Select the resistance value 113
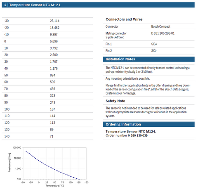The image size is (198, 192). tap(52, 123)
